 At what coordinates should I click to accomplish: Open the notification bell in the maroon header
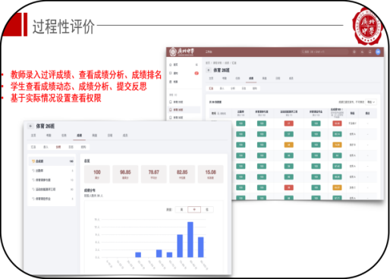click(x=370, y=52)
